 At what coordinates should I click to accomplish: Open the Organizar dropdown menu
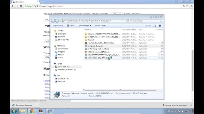point(58,26)
